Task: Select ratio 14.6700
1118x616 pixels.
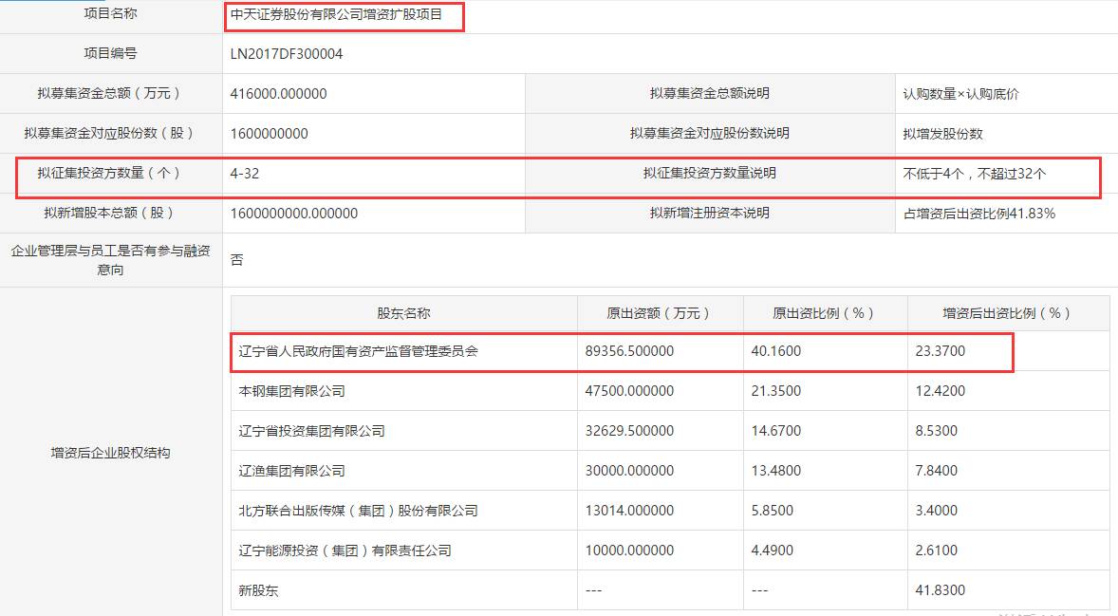Action: pyautogui.click(x=775, y=431)
